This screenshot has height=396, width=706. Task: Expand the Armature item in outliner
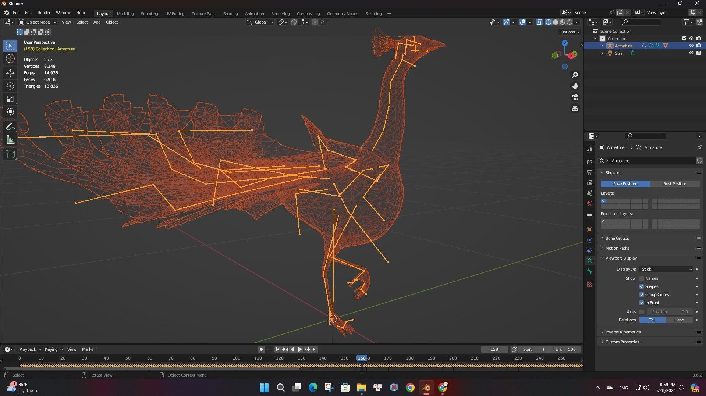click(x=602, y=46)
